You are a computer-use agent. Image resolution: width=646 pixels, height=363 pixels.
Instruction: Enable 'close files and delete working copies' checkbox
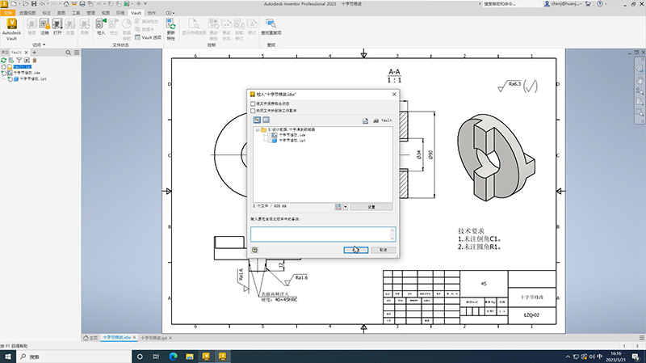[253, 111]
